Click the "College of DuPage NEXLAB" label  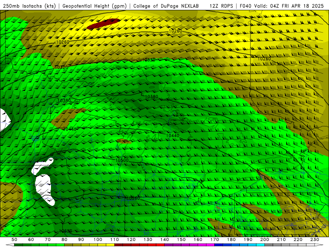166,6
